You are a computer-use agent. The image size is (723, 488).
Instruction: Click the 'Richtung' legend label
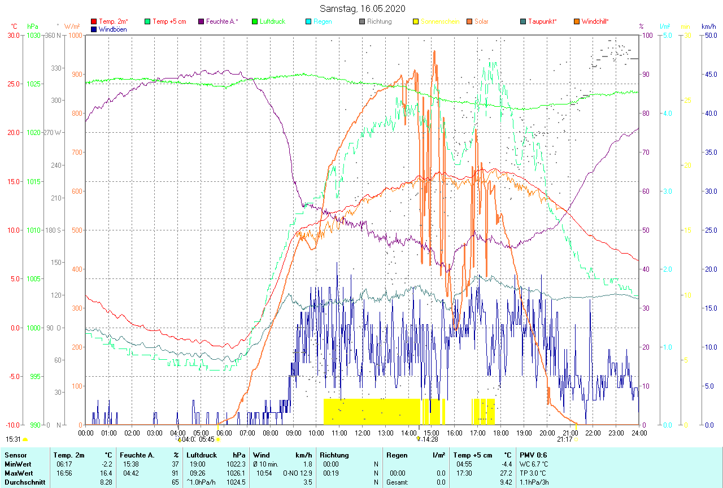coord(380,21)
